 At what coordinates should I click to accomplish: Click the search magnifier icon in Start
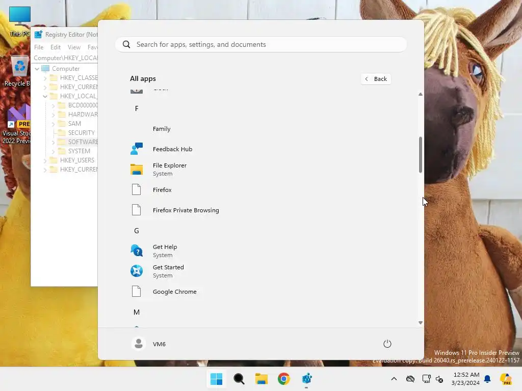click(x=126, y=45)
